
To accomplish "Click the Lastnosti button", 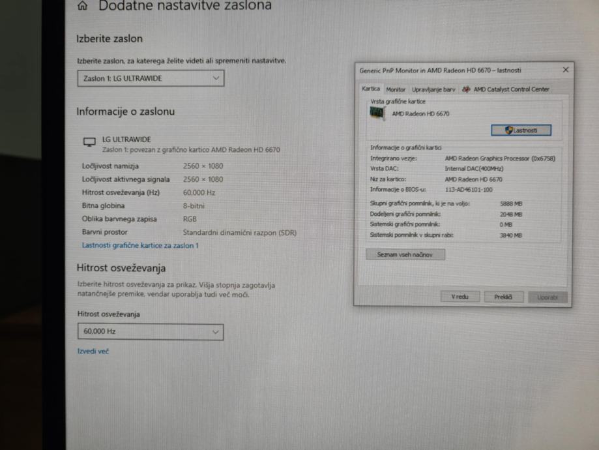I will pyautogui.click(x=521, y=130).
